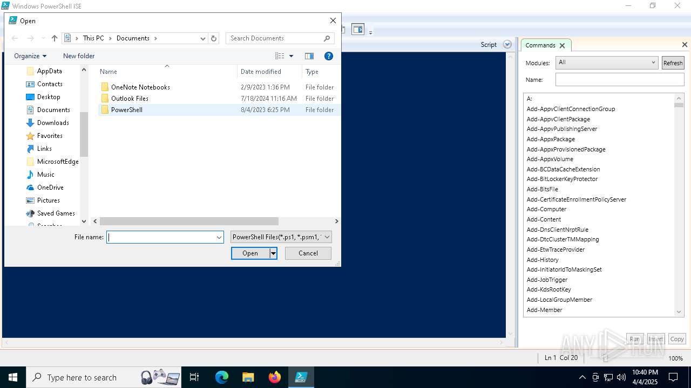Click Documents in the address breadcrumb
The width and height of the screenshot is (691, 388).
(133, 38)
